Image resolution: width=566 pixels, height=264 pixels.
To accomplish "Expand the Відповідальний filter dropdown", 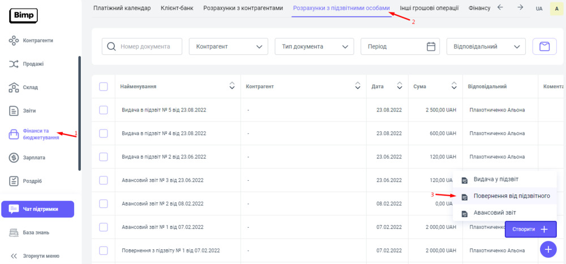I will pos(486,46).
